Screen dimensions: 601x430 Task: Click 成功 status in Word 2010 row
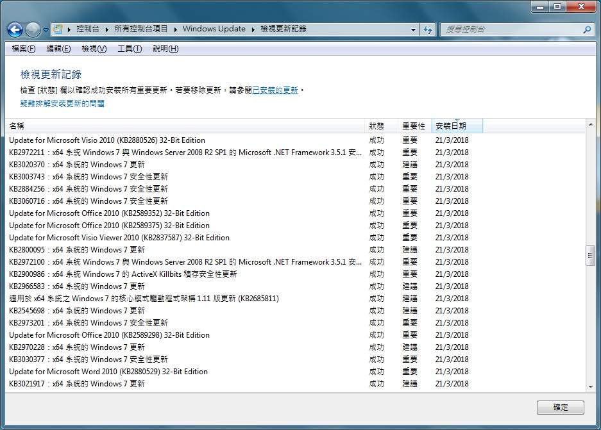pyautogui.click(x=377, y=372)
